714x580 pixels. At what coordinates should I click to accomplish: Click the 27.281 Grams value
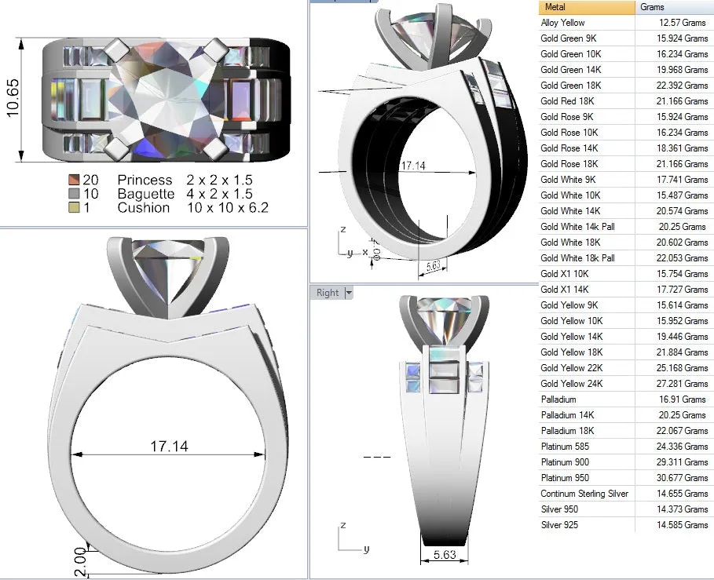682,384
